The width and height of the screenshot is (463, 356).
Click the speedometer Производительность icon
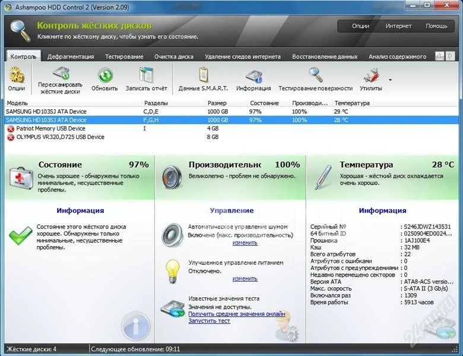[172, 177]
